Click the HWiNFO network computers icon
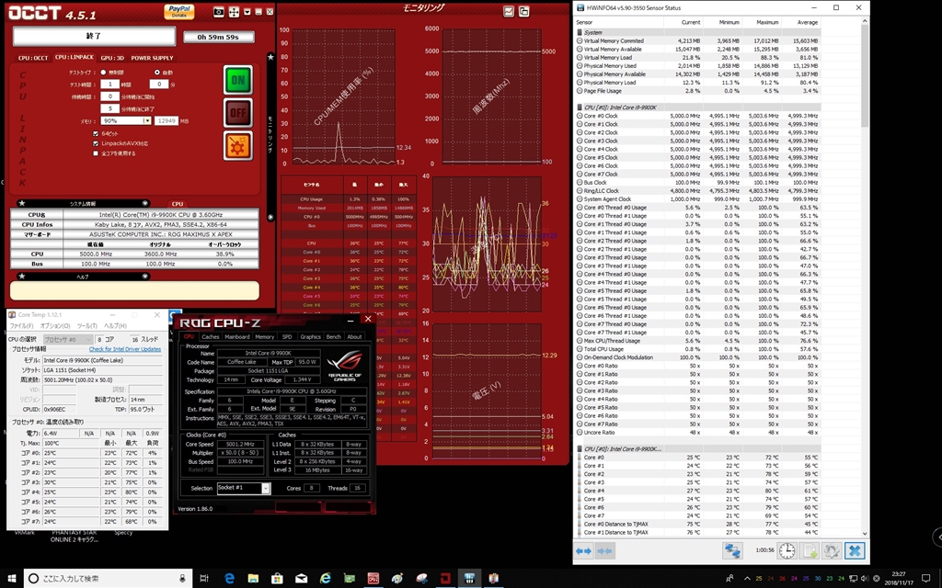Screen dimensions: 942x588 (x=731, y=550)
